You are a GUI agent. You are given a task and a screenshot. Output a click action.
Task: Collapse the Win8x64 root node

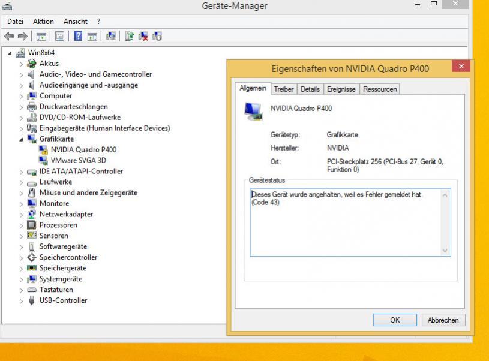click(10, 53)
